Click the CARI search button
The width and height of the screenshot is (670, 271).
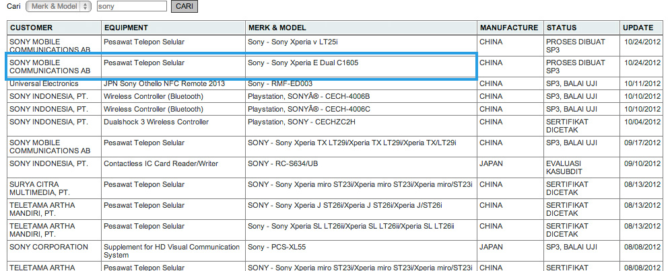coord(184,7)
